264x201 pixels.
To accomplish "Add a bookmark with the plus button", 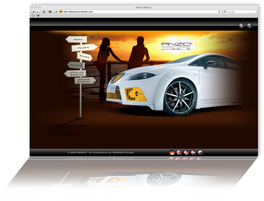I will coord(56,12).
